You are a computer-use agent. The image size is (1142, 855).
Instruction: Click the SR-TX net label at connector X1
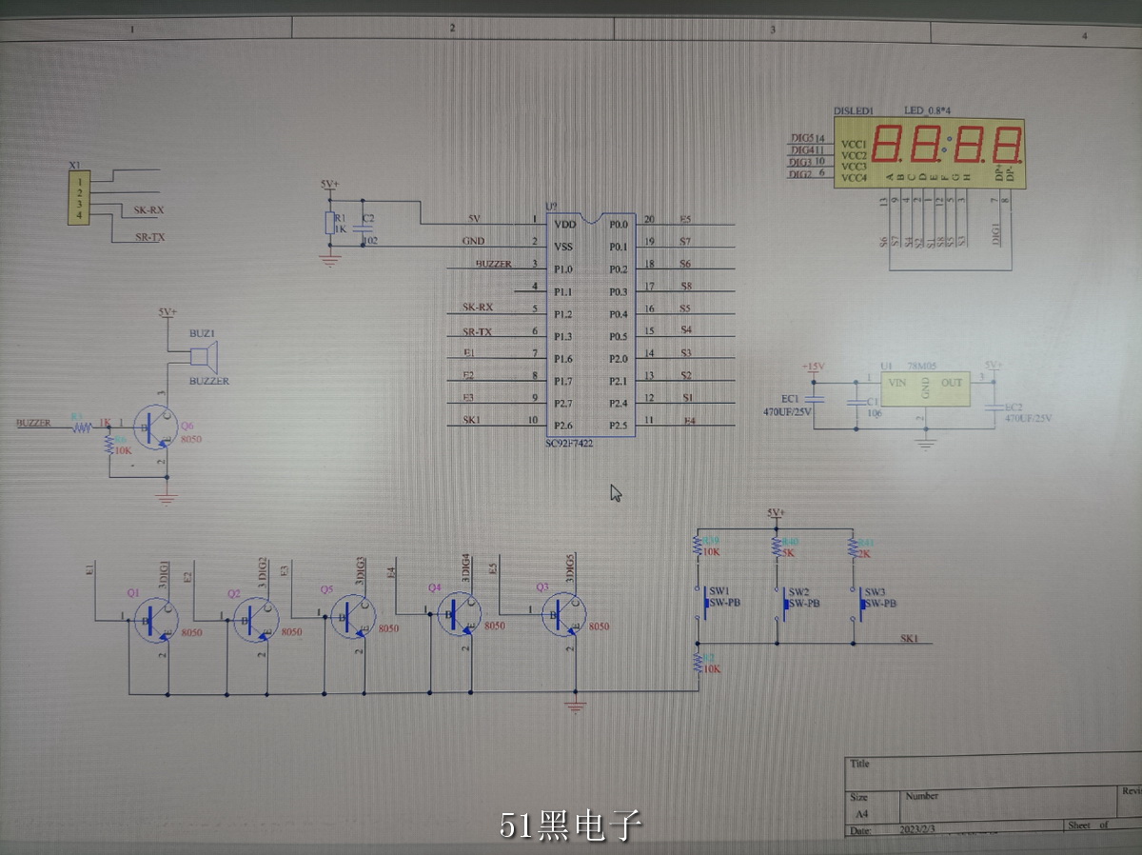[x=150, y=237]
